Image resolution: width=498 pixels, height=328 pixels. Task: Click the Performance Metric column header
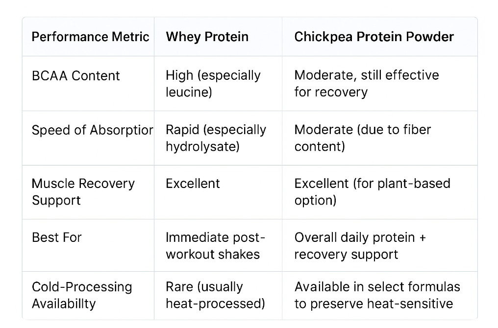click(x=90, y=37)
